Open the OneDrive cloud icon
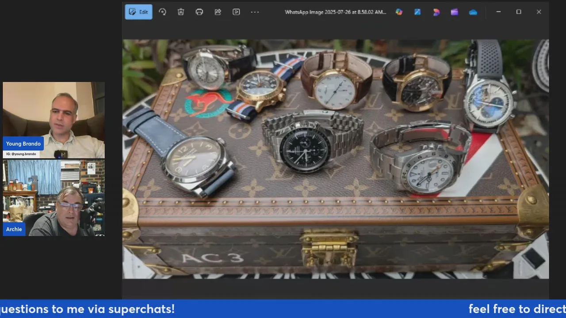Image resolution: width=566 pixels, height=318 pixels. [x=473, y=12]
